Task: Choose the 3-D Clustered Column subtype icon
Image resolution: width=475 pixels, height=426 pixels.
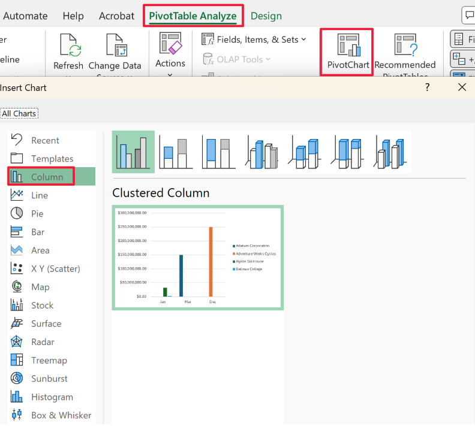Action: pyautogui.click(x=261, y=152)
